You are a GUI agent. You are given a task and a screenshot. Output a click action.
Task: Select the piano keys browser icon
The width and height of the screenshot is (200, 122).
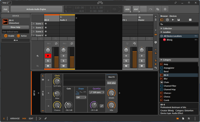click(x=179, y=20)
